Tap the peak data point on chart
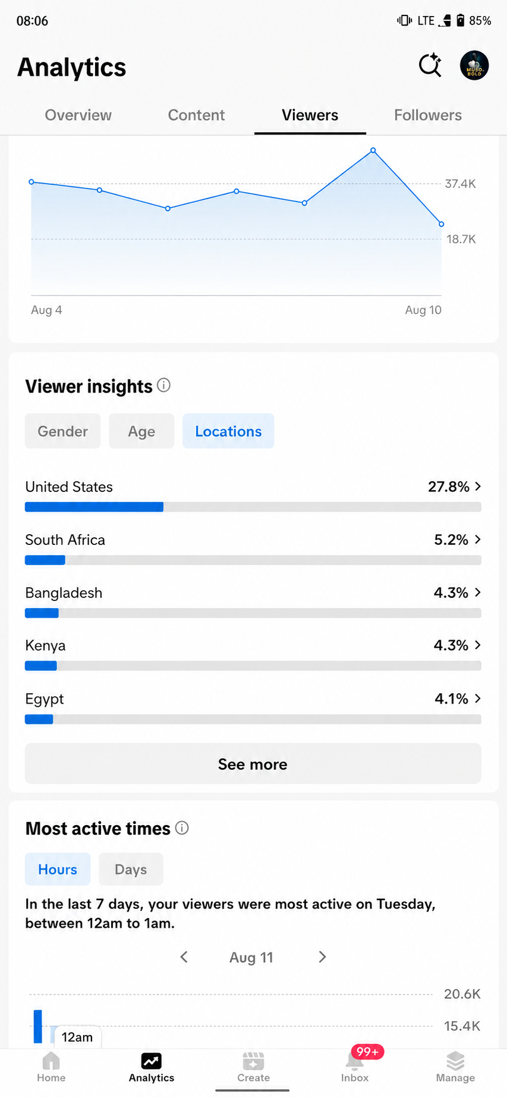Screen dimensions: 507x1097 pos(373,151)
